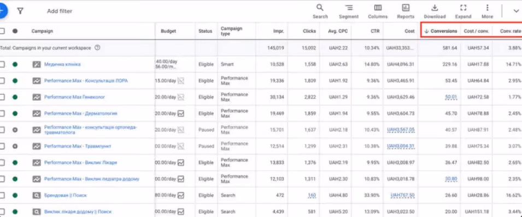The image size is (522, 217).
Task: Open Performance Max - Консультація ЛОРА link
Action: 86,81
